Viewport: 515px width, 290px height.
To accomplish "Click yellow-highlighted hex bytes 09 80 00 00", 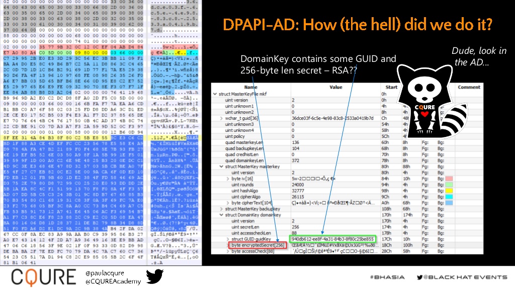I will [91, 52].
